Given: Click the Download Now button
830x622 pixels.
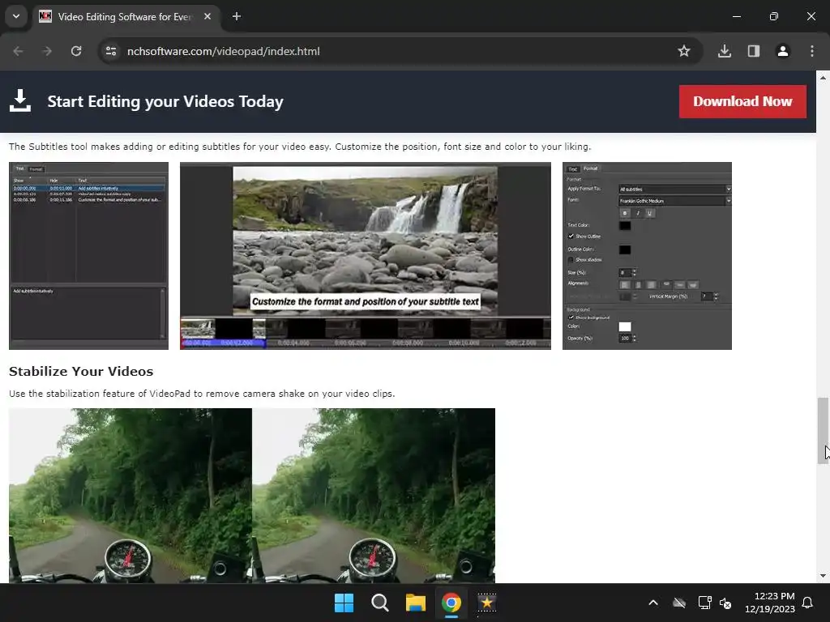Looking at the screenshot, I should pyautogui.click(x=742, y=101).
